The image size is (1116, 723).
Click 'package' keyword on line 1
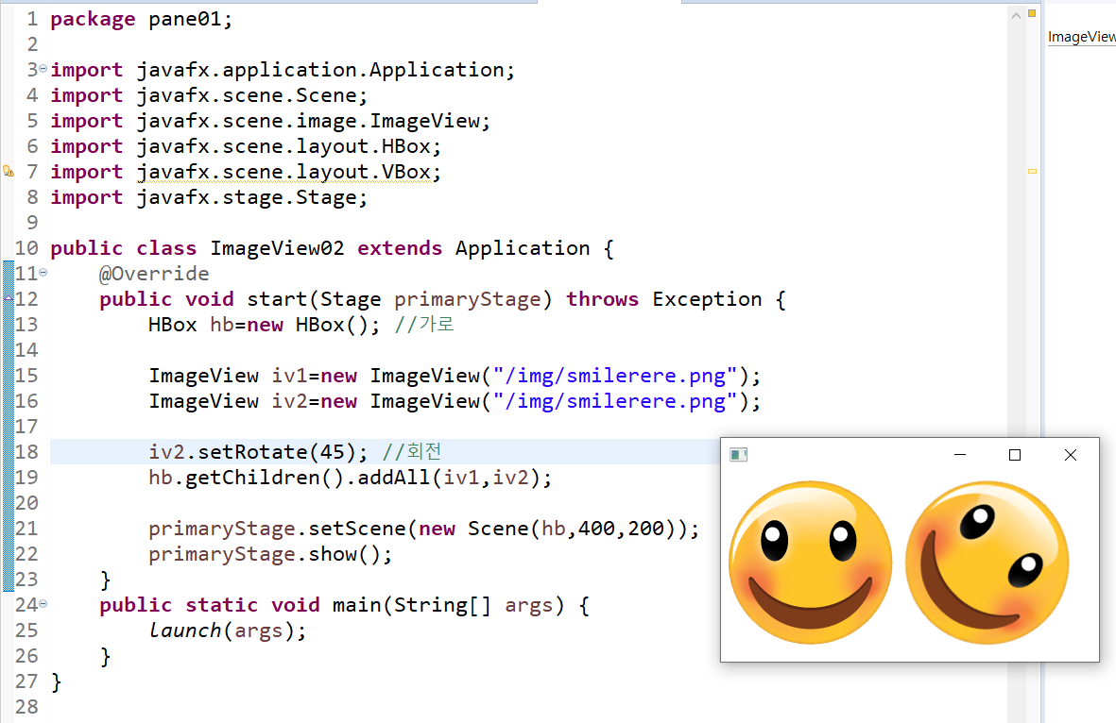click(x=93, y=19)
